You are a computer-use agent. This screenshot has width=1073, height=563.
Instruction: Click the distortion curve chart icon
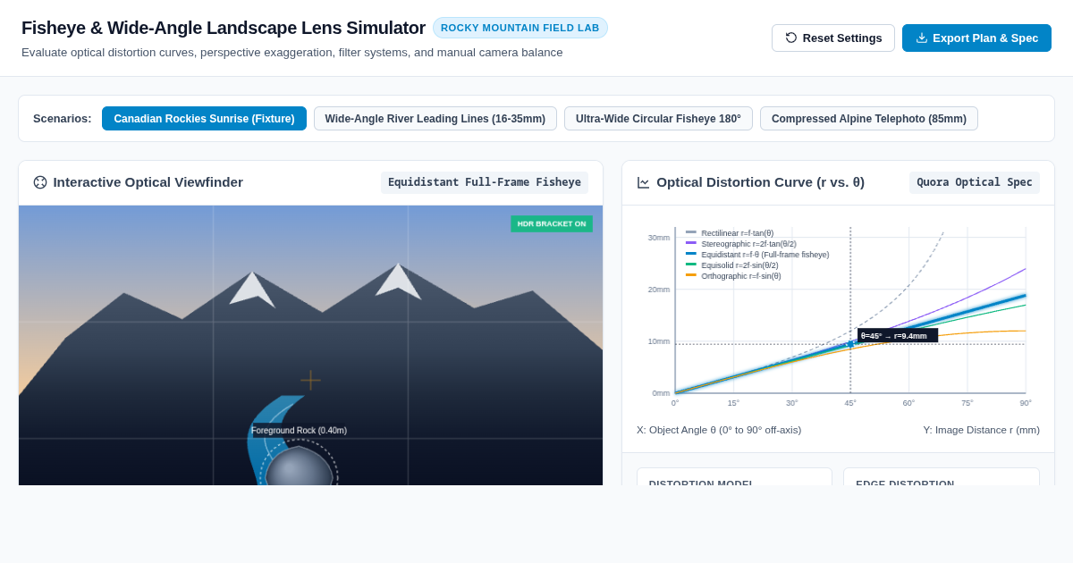tap(644, 182)
